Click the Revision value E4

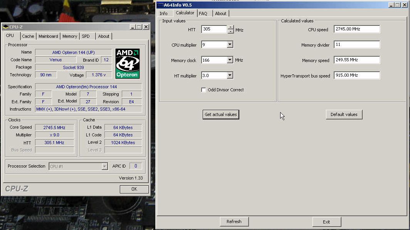(x=131, y=102)
